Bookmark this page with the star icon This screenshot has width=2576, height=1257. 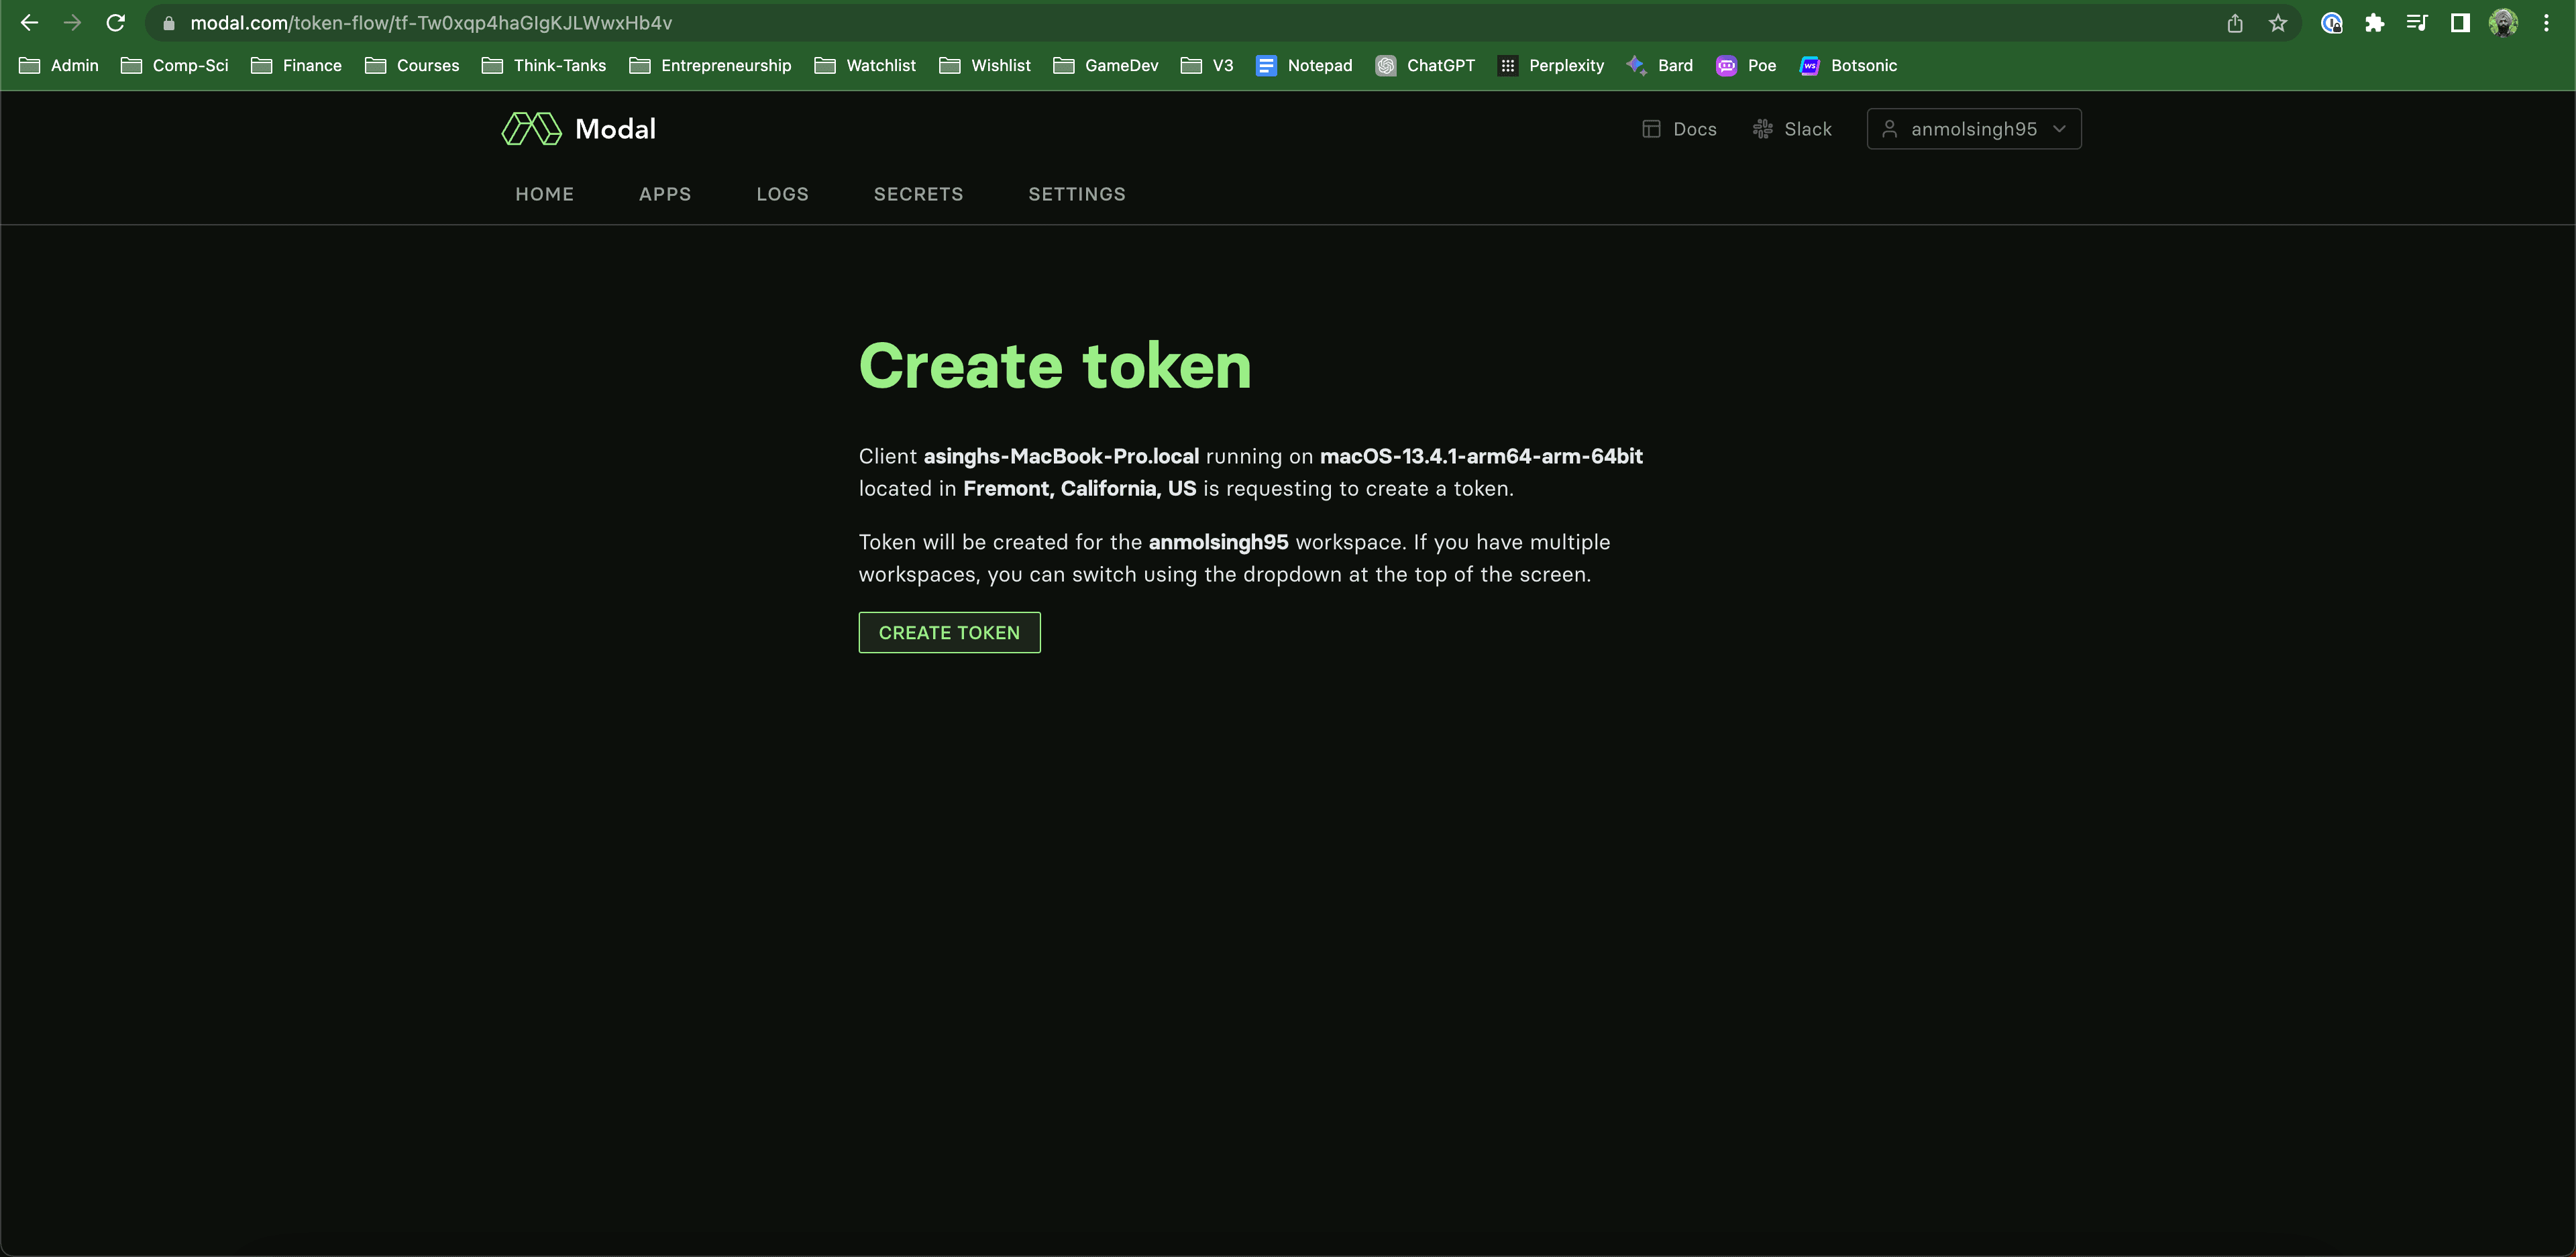pos(2278,23)
